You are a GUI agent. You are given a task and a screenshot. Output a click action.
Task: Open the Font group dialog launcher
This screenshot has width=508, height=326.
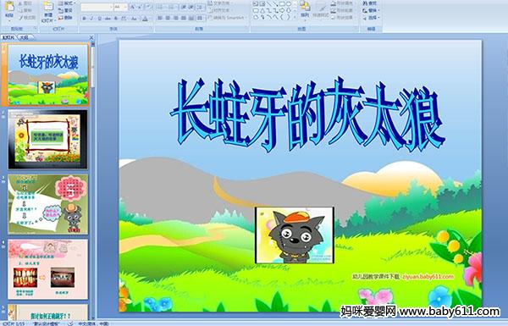(151, 29)
